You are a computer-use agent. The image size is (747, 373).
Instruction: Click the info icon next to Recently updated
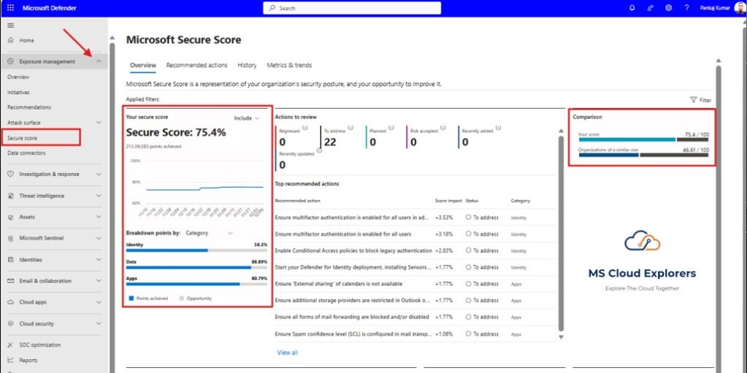(320, 150)
